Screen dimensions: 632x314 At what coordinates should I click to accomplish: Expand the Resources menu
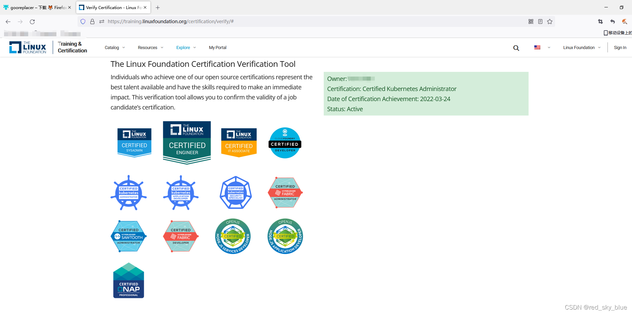151,48
